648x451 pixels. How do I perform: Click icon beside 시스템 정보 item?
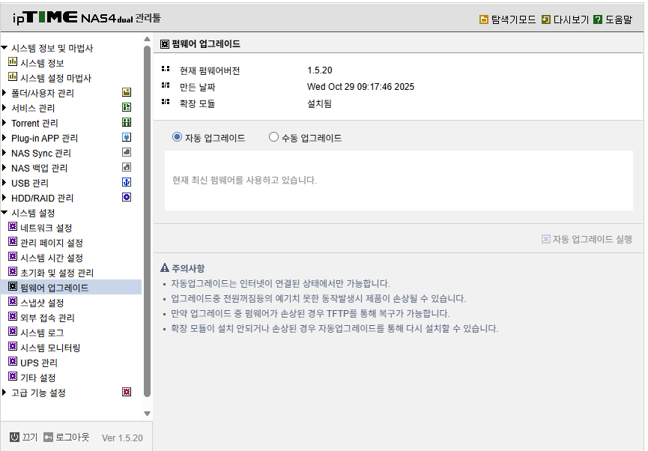(13, 62)
